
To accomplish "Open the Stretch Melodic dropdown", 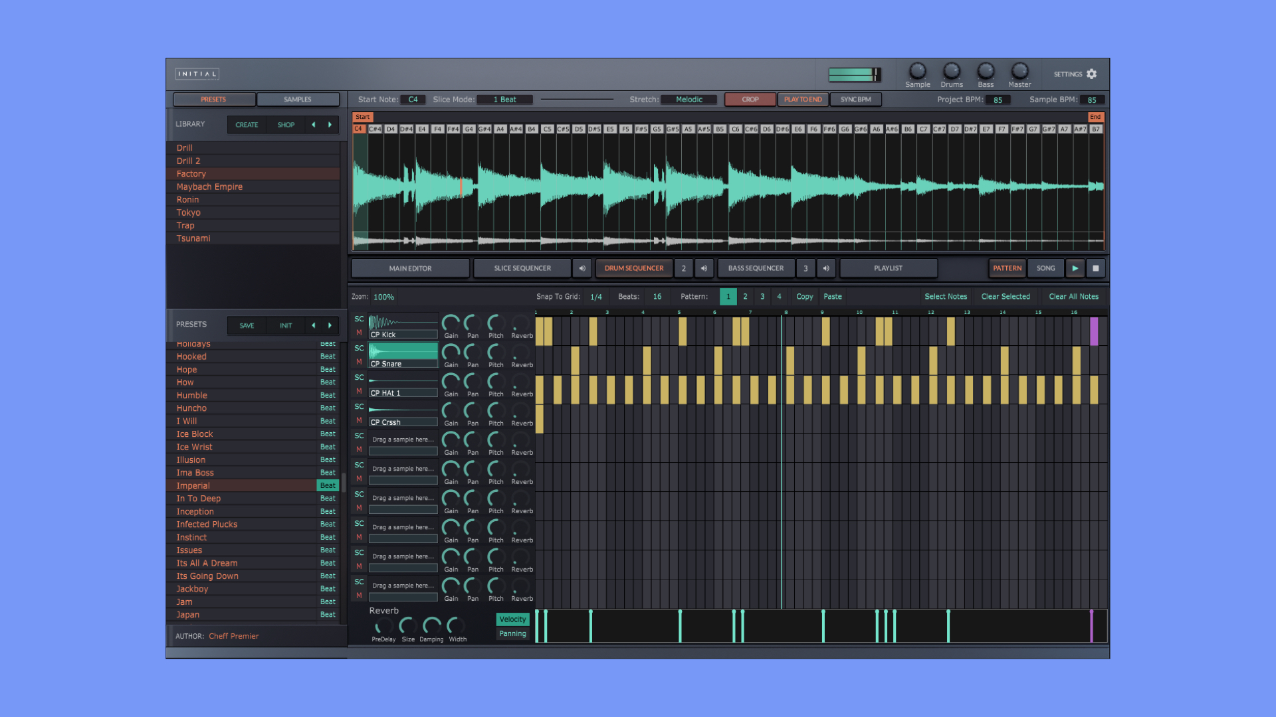I will click(689, 100).
